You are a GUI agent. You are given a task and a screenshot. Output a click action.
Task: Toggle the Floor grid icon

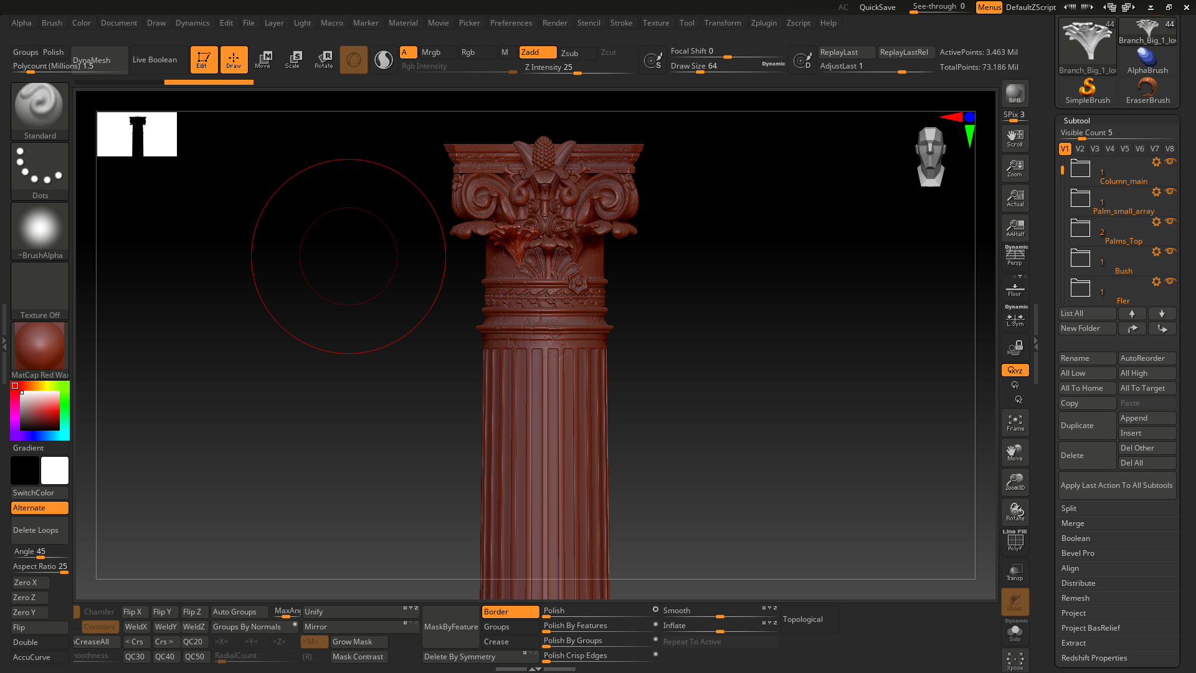click(1015, 289)
